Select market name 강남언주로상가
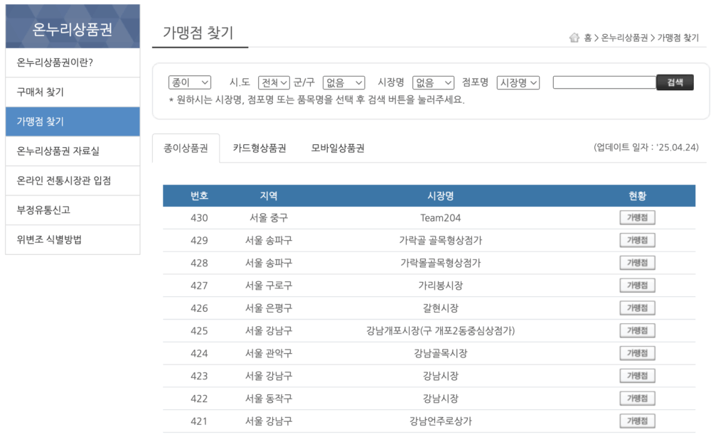The height and width of the screenshot is (444, 728). pyautogui.click(x=441, y=421)
